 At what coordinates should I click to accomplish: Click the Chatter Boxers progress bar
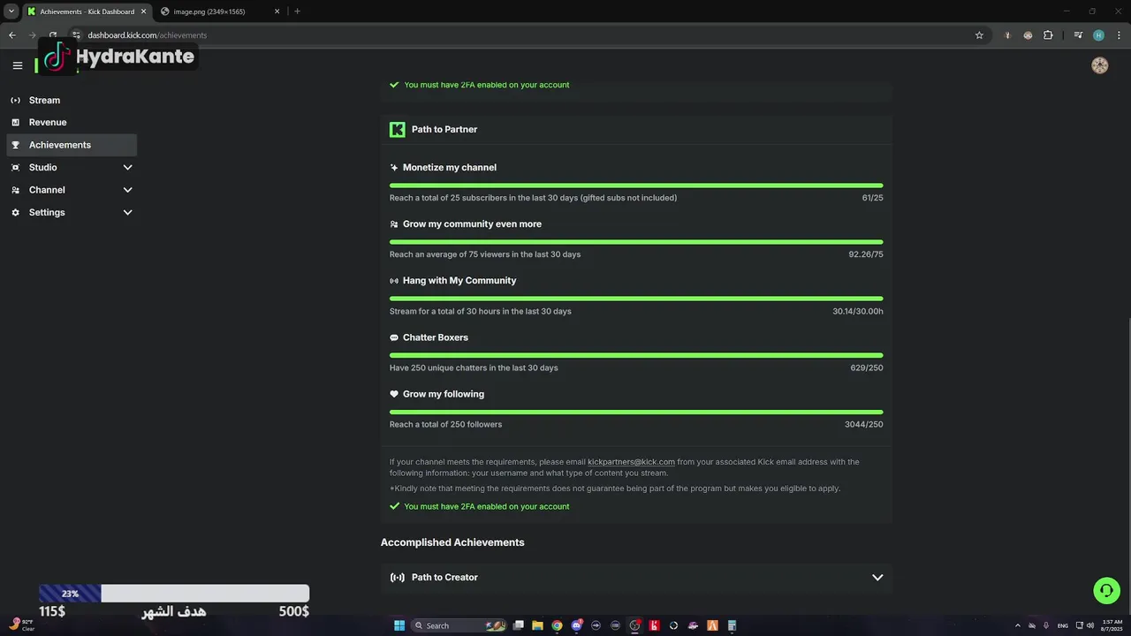click(x=636, y=355)
